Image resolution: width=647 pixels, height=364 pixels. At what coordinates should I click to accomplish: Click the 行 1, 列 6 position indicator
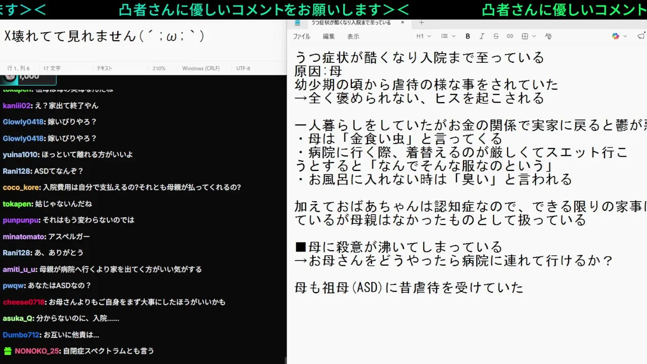coord(18,68)
